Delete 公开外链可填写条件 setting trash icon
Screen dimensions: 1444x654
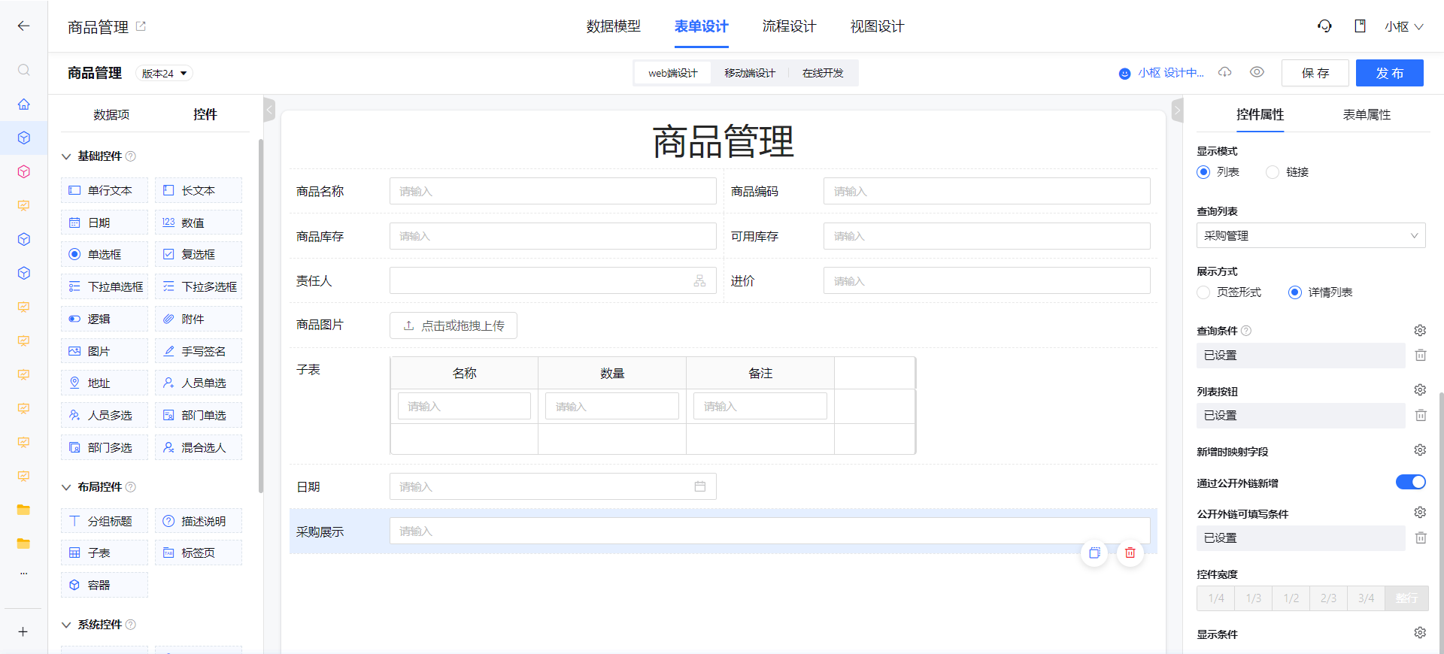[1421, 537]
